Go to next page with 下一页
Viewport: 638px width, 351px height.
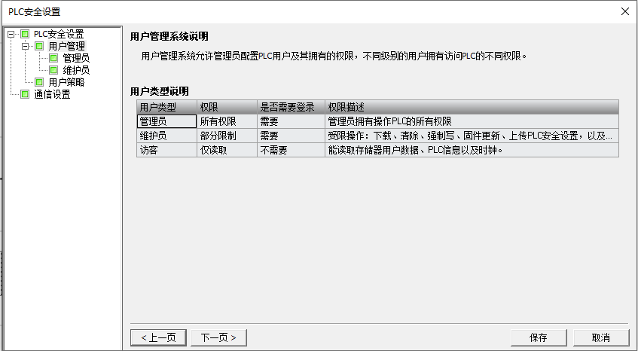pos(218,337)
